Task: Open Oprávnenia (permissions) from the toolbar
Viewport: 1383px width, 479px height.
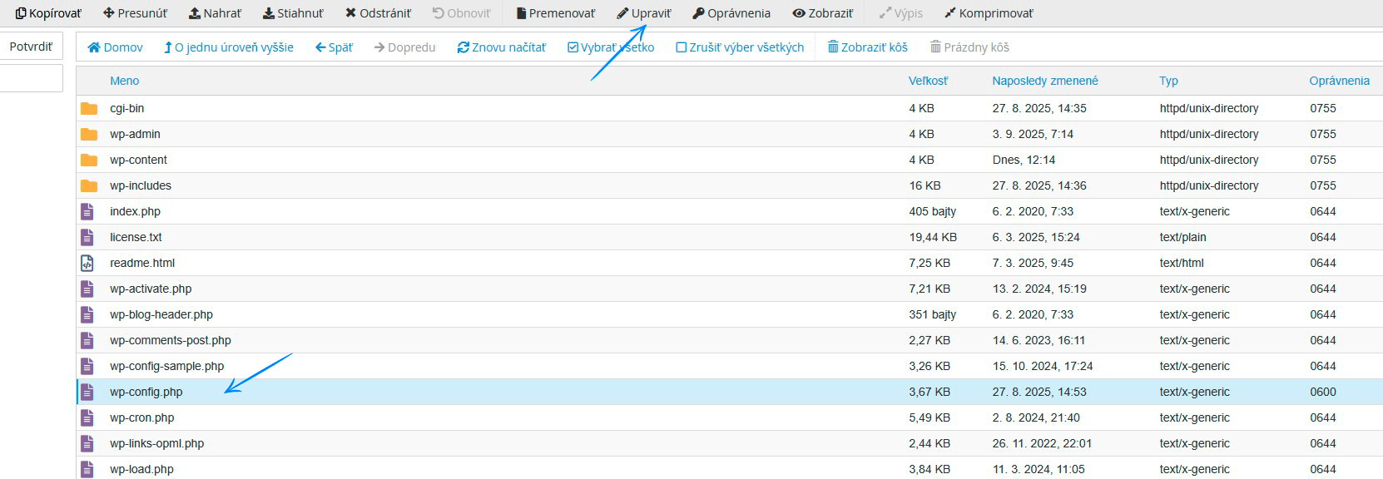Action: click(x=731, y=13)
